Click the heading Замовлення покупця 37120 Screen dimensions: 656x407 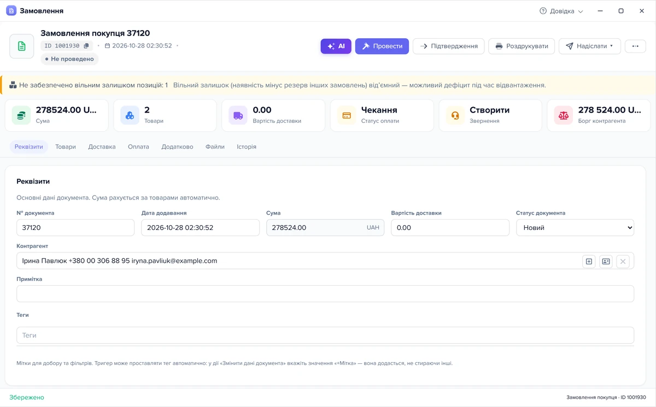click(95, 33)
